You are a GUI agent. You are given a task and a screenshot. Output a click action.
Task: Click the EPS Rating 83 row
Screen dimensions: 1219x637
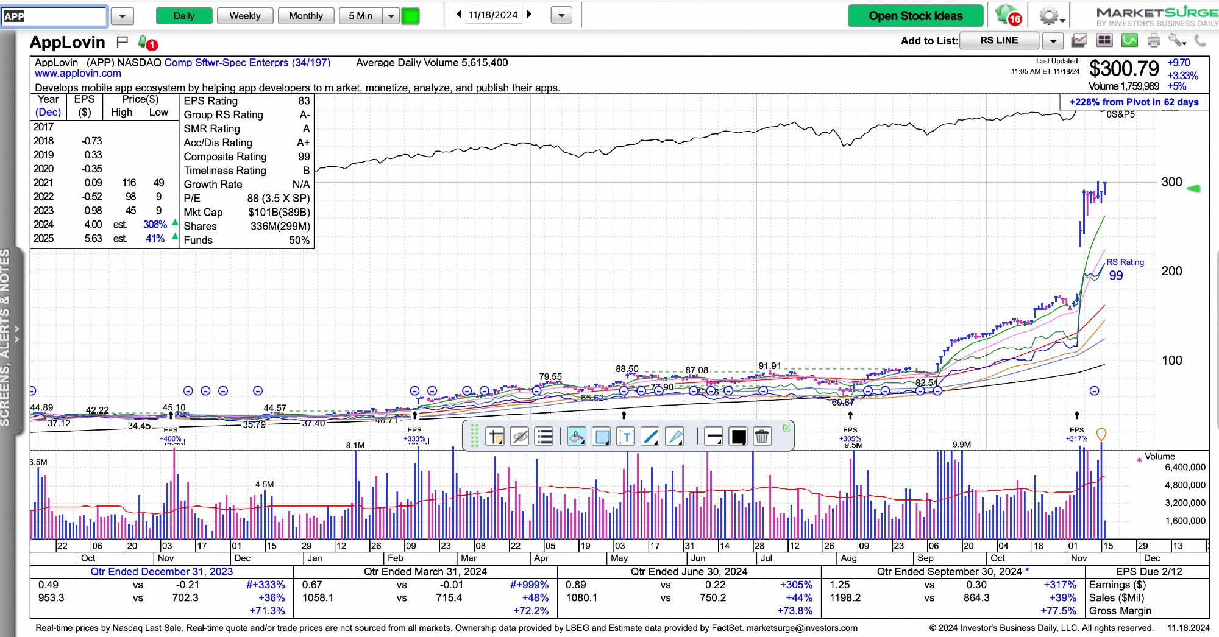247,101
